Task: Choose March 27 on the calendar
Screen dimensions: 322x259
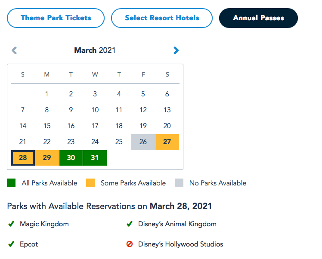Action: pyautogui.click(x=167, y=142)
